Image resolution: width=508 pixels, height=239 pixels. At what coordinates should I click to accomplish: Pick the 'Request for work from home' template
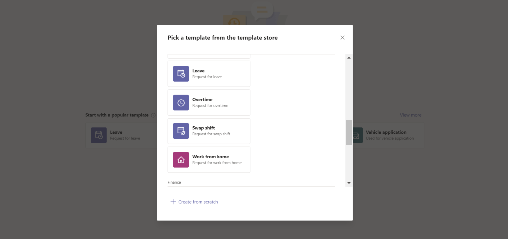[x=209, y=160]
